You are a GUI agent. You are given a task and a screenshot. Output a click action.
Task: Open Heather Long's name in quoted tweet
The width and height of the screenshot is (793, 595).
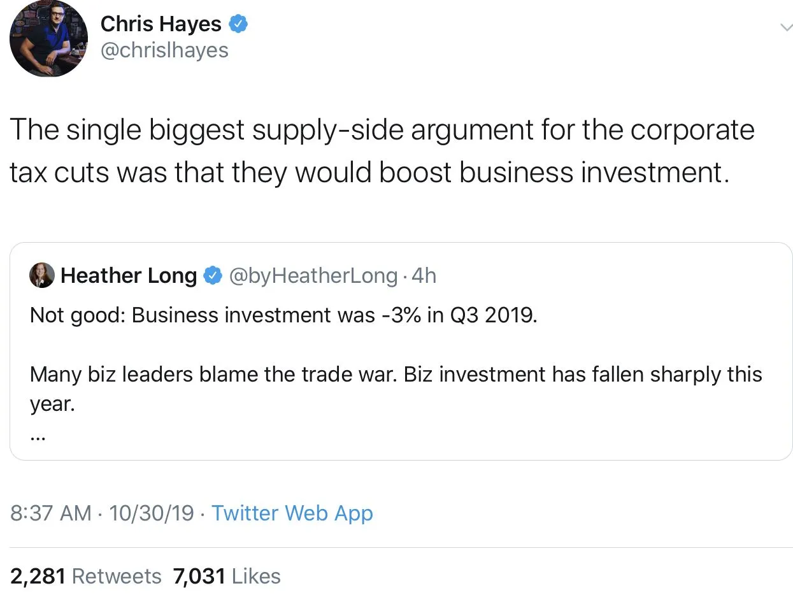(129, 275)
